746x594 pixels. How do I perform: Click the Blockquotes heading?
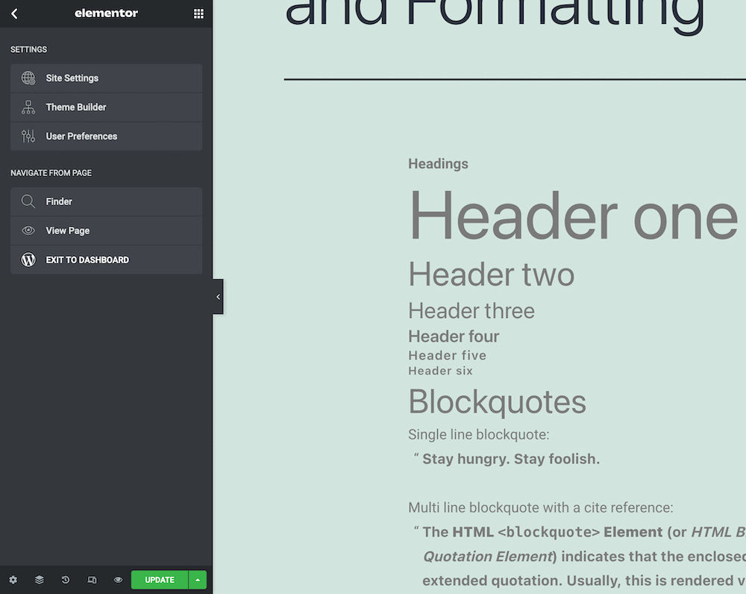coord(497,402)
